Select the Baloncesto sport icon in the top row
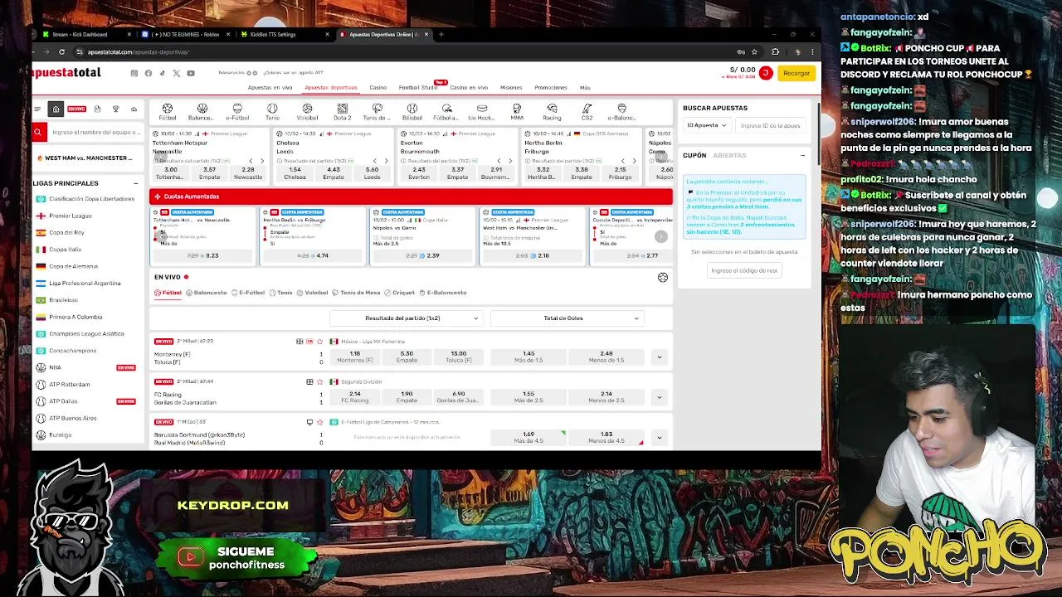The height and width of the screenshot is (597, 1062). pos(202,112)
